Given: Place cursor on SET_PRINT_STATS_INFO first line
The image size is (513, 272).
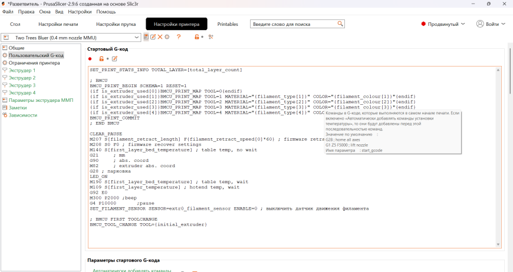Looking at the screenshot, I should [x=166, y=70].
